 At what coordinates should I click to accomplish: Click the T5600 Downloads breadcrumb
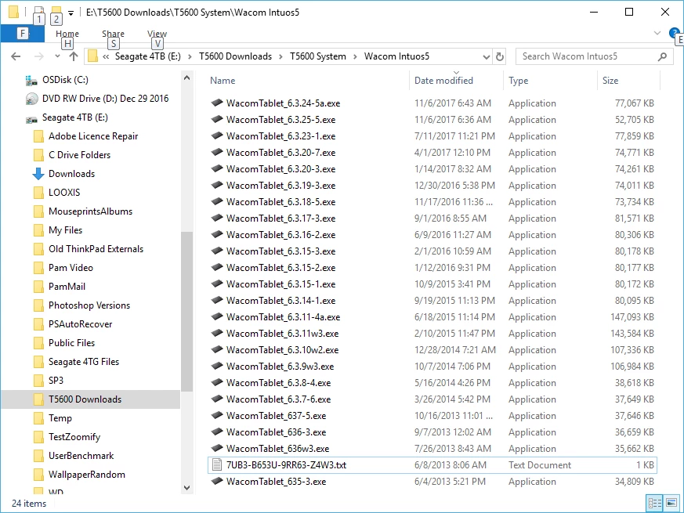(x=235, y=56)
